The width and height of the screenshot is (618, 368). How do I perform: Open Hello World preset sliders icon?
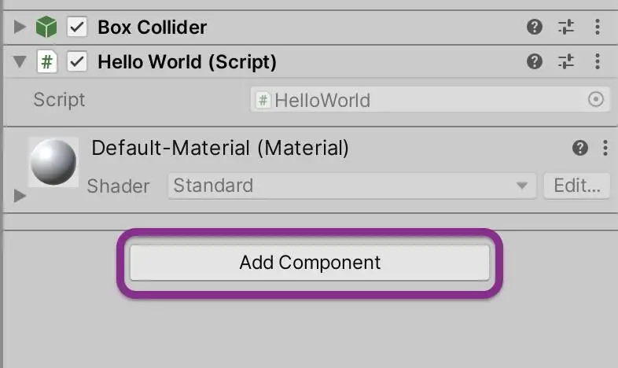(x=566, y=61)
